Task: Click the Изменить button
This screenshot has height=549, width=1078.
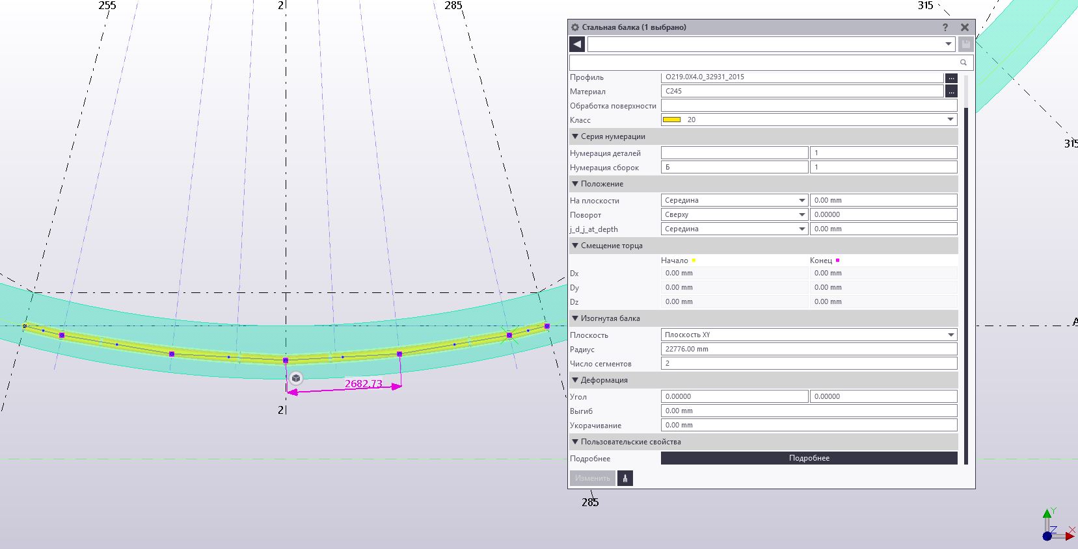Action: click(x=592, y=478)
